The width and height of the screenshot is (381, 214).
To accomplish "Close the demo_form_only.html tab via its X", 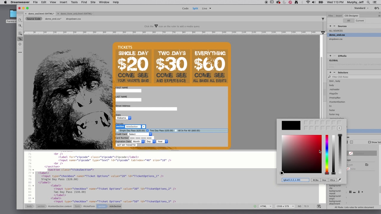I will pos(58,14).
